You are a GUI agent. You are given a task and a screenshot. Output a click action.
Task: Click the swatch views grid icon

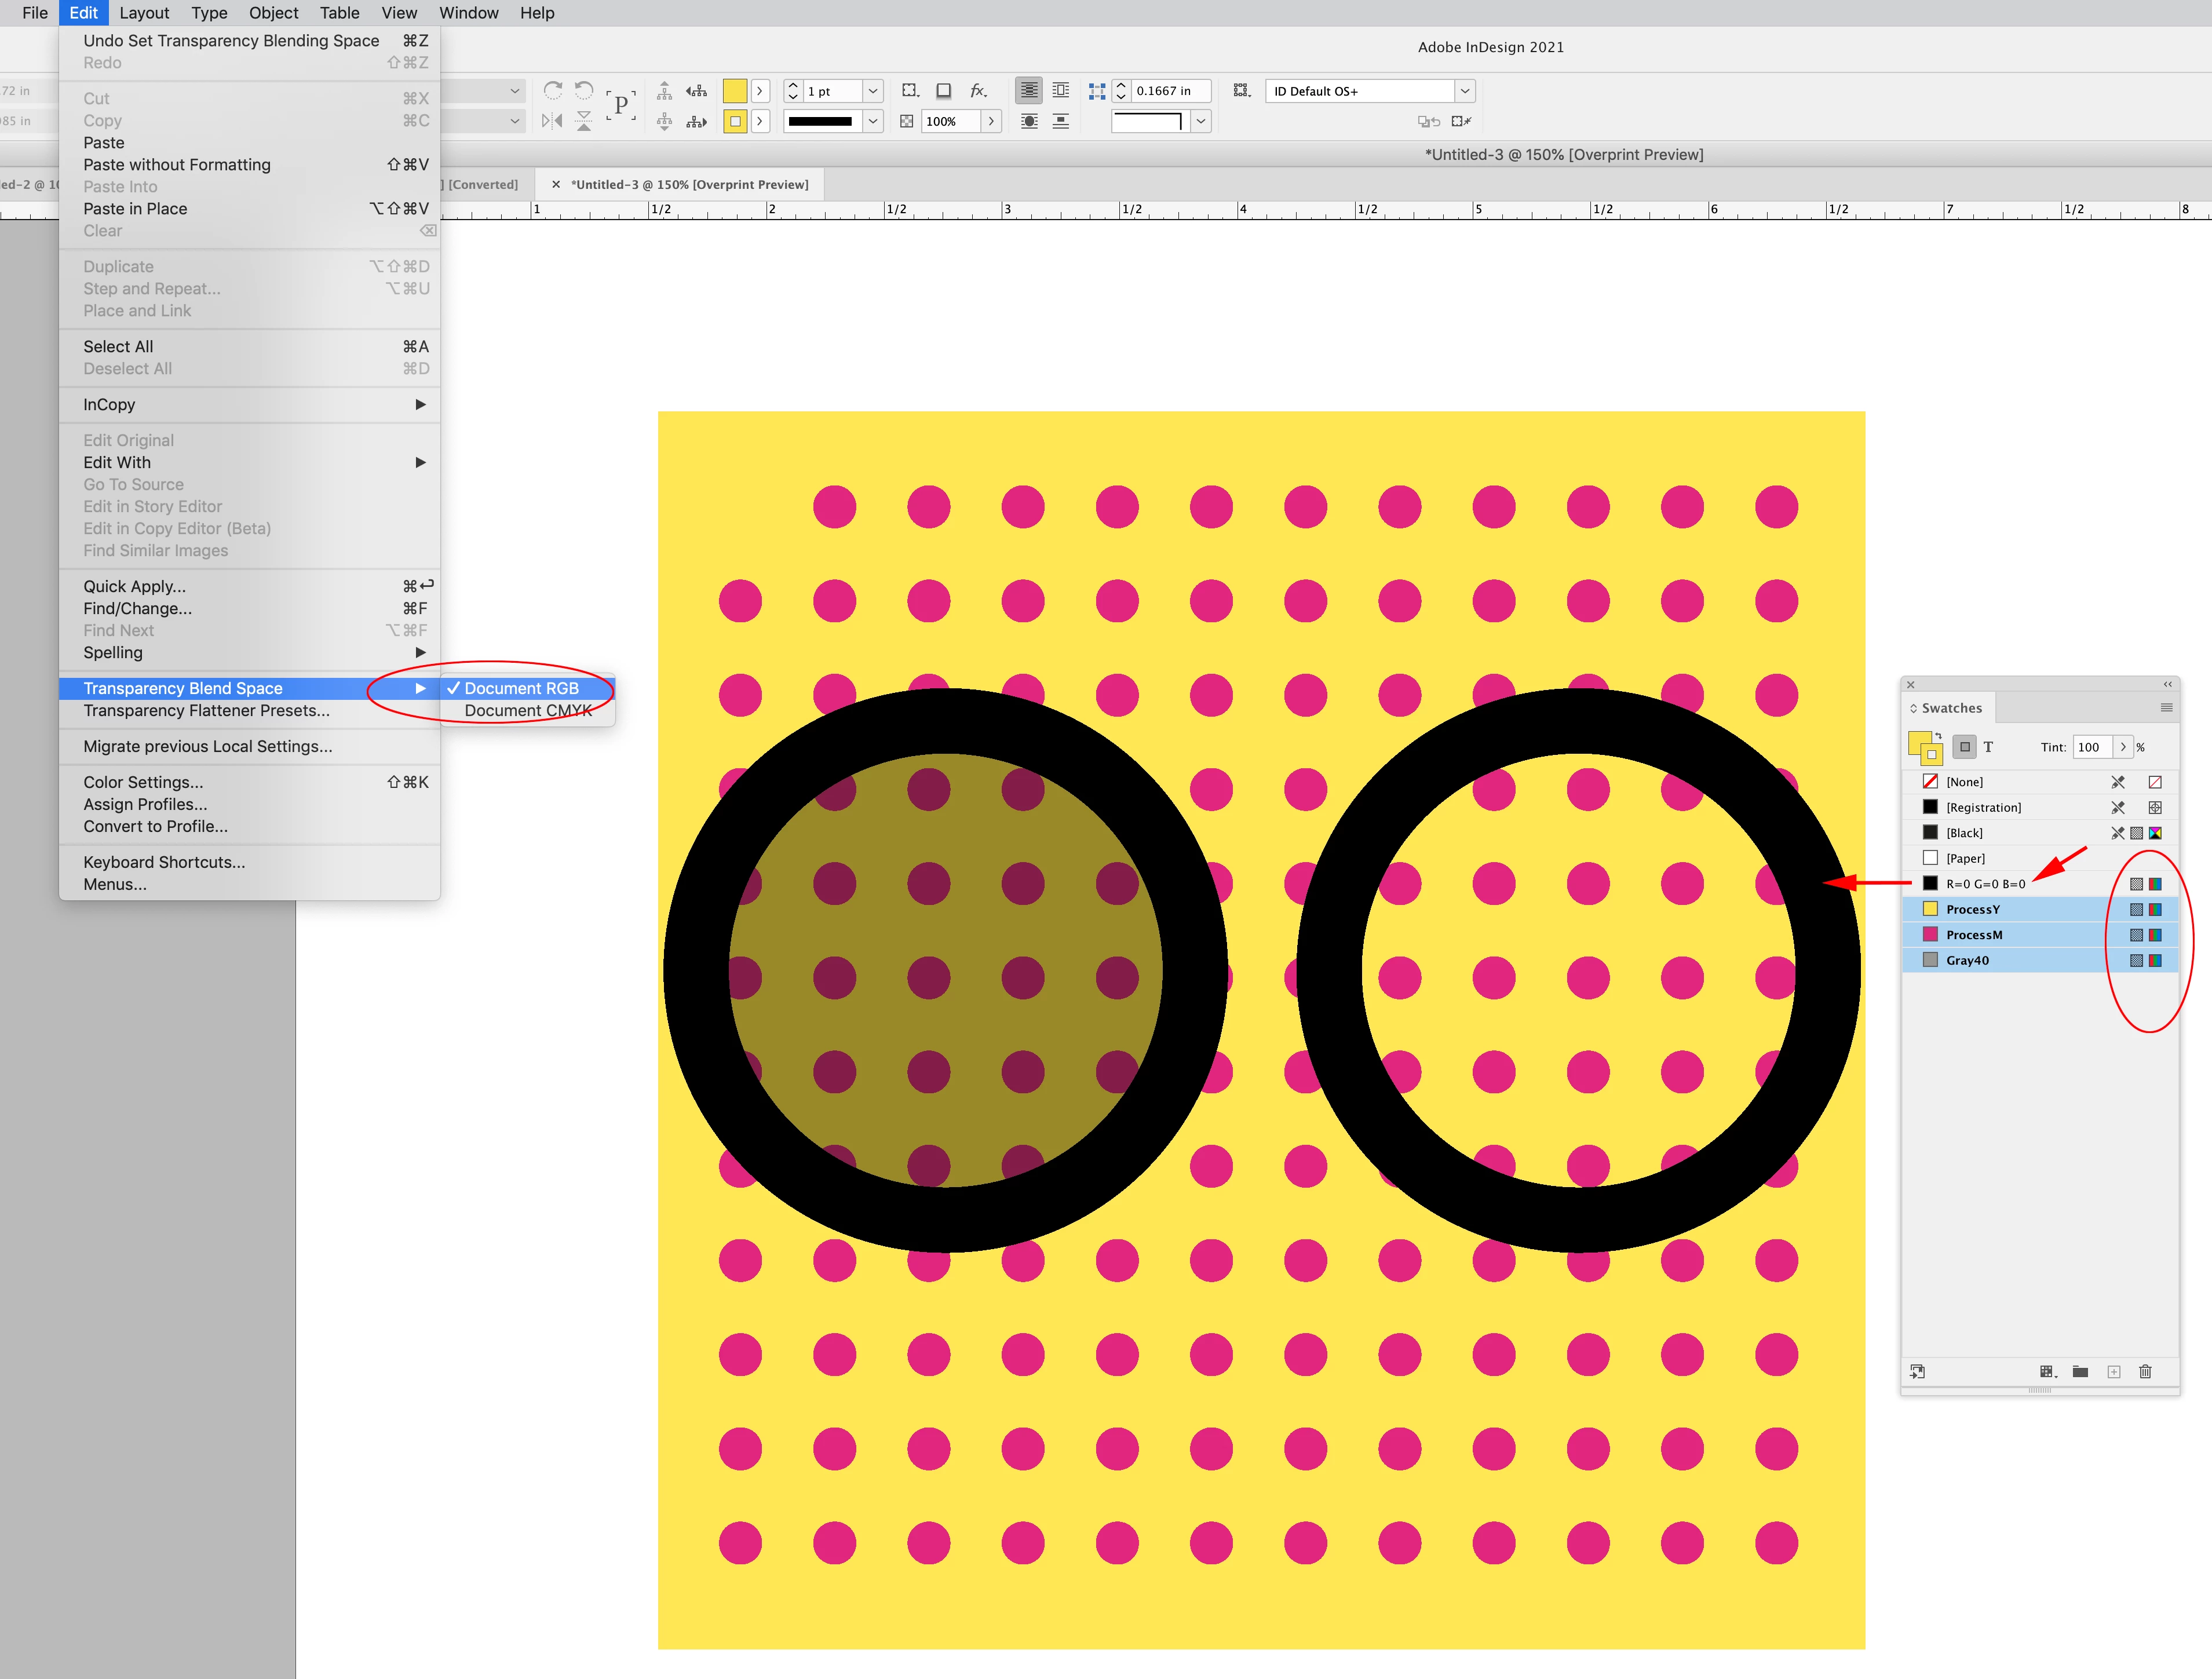2047,1371
